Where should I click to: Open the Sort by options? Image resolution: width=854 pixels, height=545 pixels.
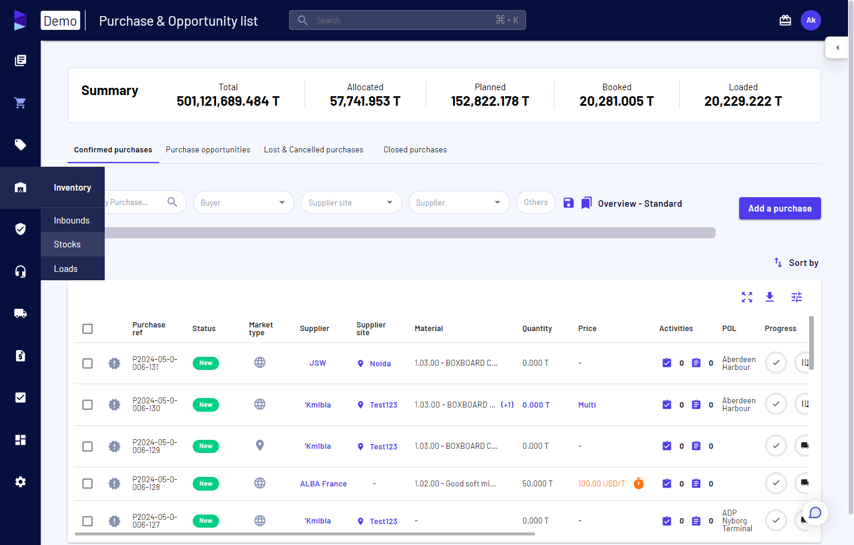click(796, 263)
